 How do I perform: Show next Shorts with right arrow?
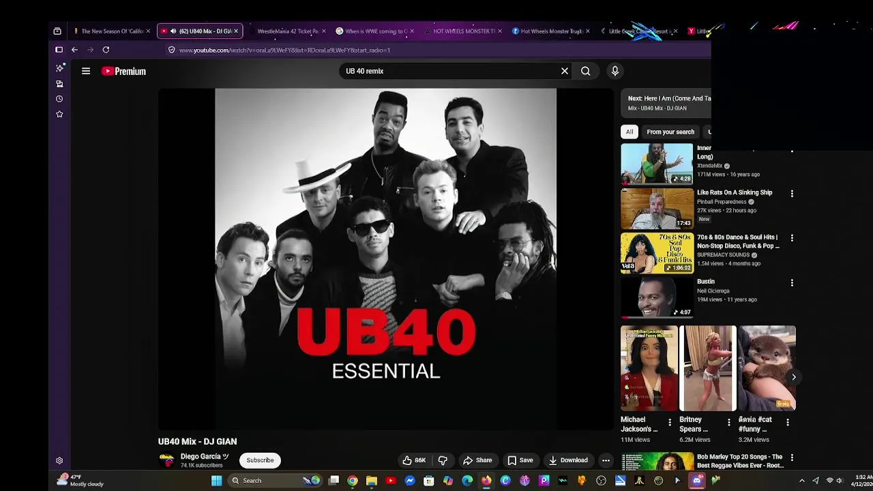tap(794, 377)
